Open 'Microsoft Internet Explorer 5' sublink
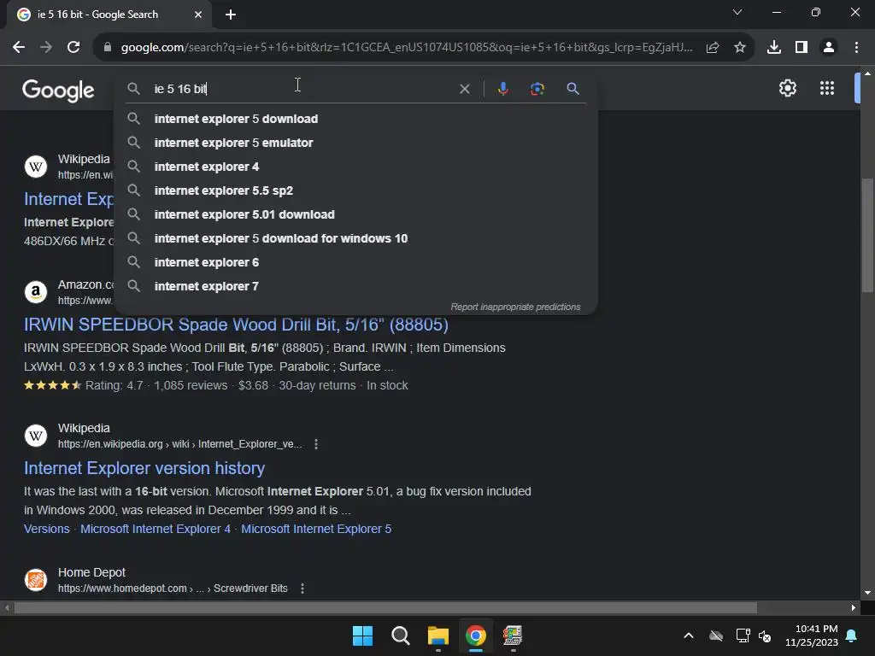Screen dimensions: 875x656 tap(316, 529)
